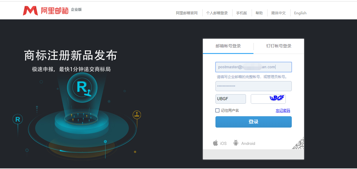The width and height of the screenshot is (357, 169).
Task: Click the red M Alimail logo
Action: click(x=30, y=11)
